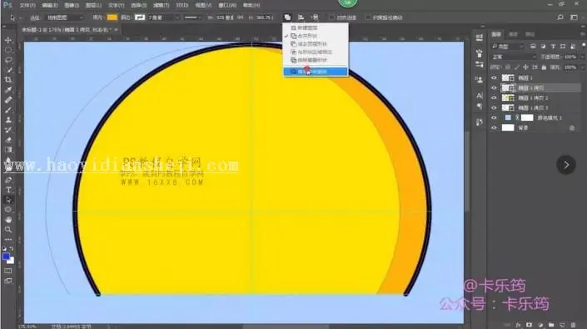Hide the 颜色填充 1 layer
The height and width of the screenshot is (329, 587).
pyautogui.click(x=494, y=117)
